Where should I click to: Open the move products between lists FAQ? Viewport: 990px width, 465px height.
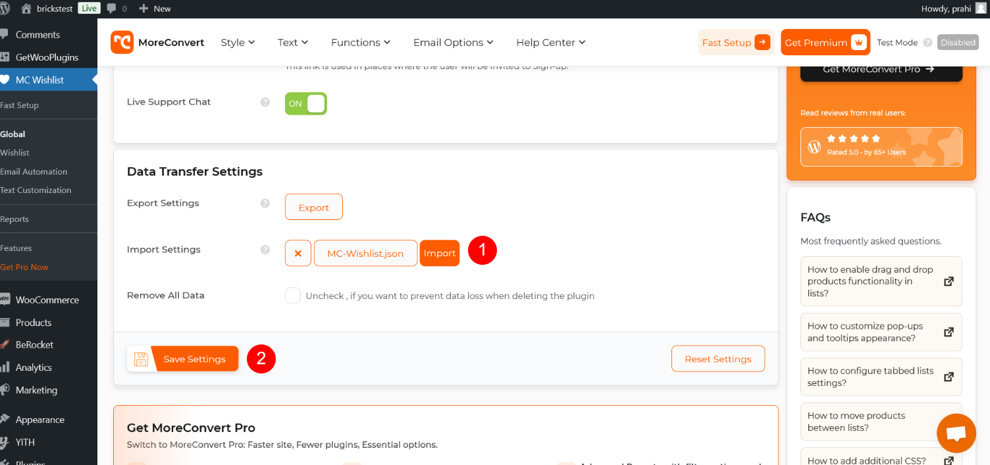pos(881,422)
